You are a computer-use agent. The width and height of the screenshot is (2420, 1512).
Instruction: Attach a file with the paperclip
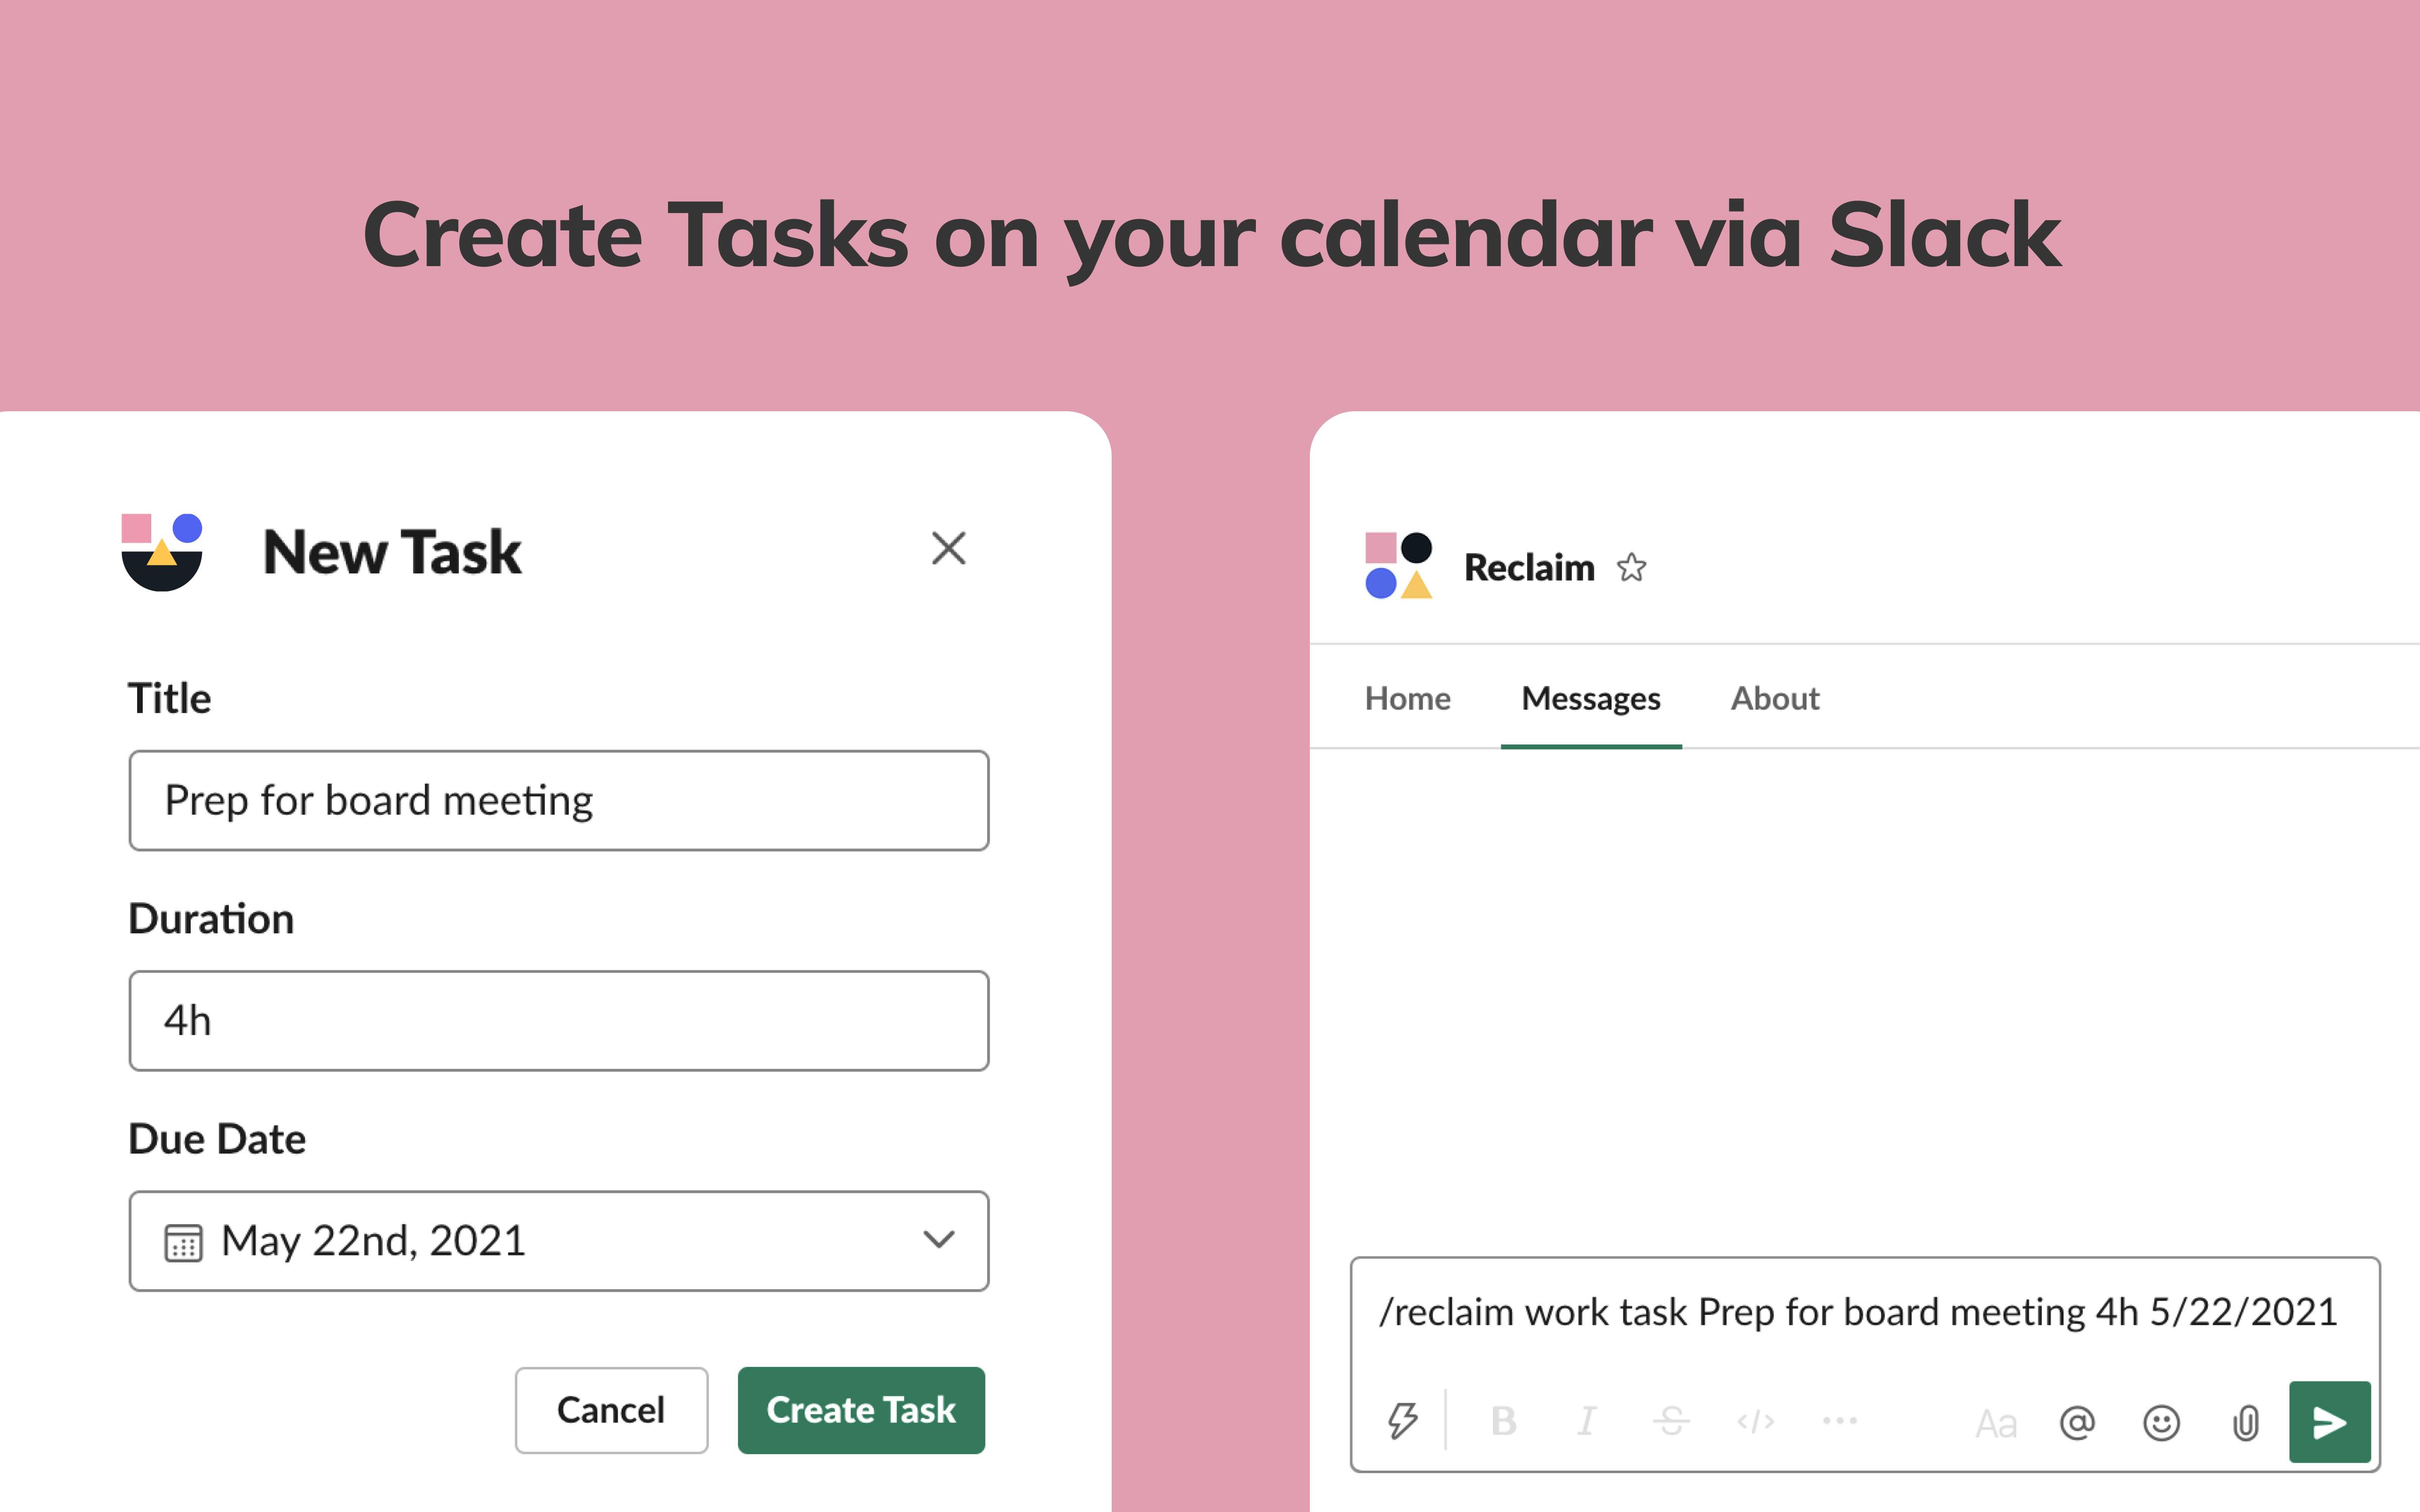tap(2245, 1422)
